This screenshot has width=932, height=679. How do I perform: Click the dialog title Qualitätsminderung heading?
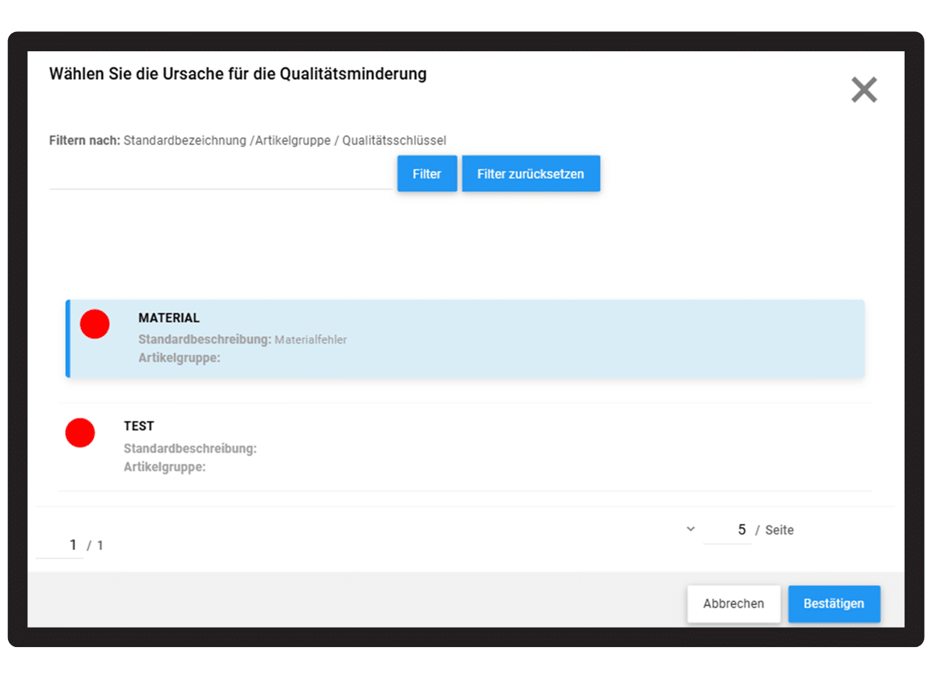click(238, 74)
